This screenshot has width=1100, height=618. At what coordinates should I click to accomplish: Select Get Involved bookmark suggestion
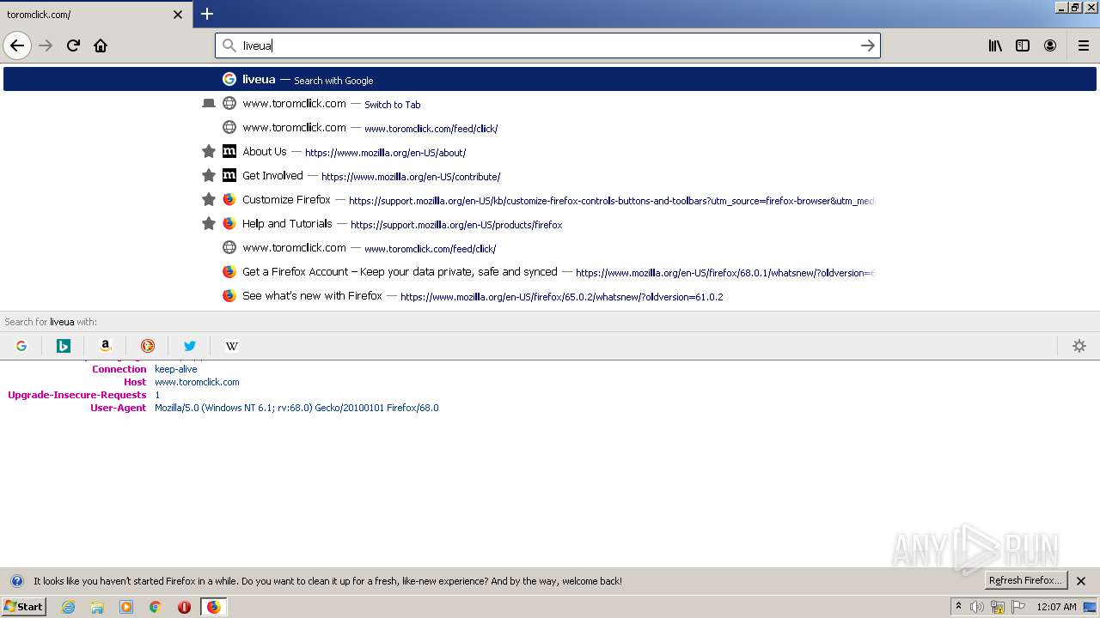coord(550,175)
